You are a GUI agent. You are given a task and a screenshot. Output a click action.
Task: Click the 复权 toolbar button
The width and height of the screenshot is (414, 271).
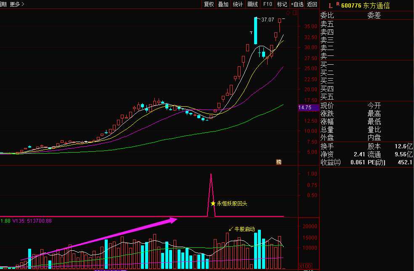point(209,4)
